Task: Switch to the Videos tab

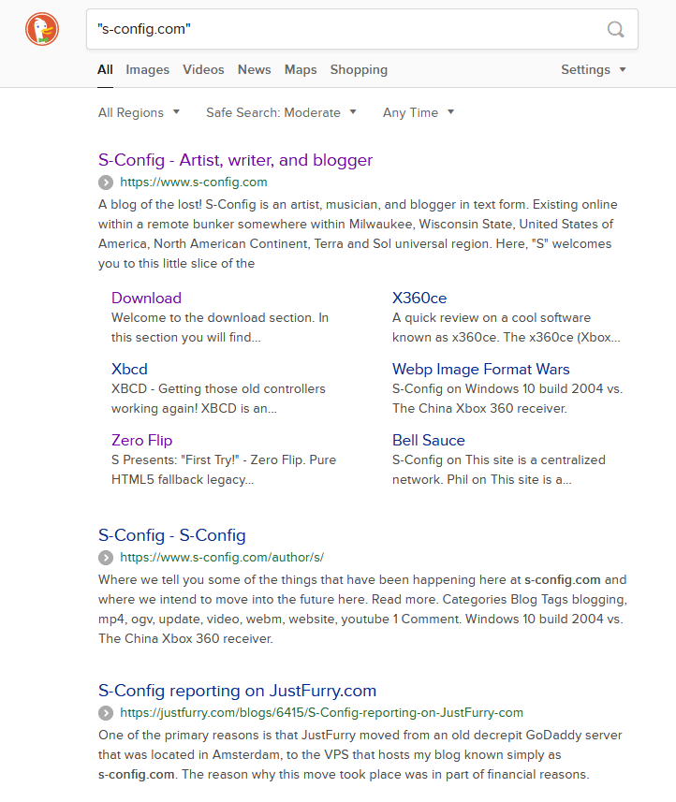Action: pyautogui.click(x=204, y=69)
